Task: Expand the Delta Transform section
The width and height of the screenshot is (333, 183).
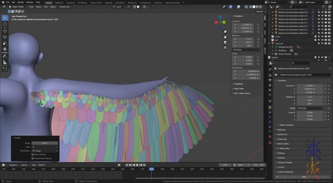Action: click(287, 125)
